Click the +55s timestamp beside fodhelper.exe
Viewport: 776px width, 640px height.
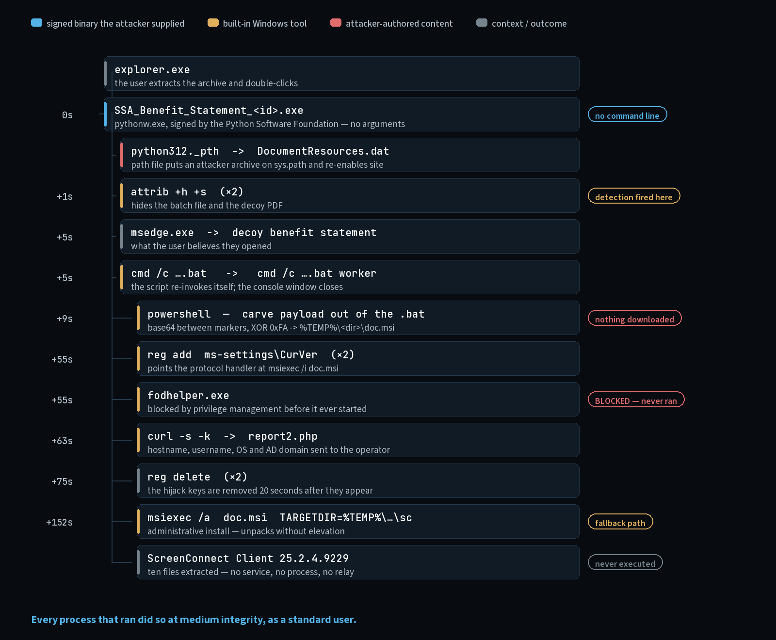pyautogui.click(x=62, y=400)
